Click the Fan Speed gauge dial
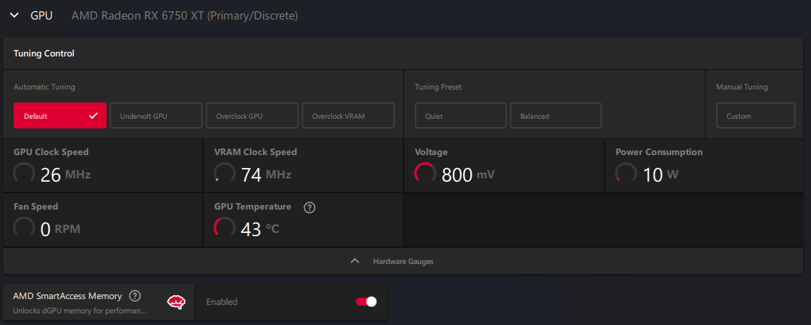 pyautogui.click(x=25, y=227)
